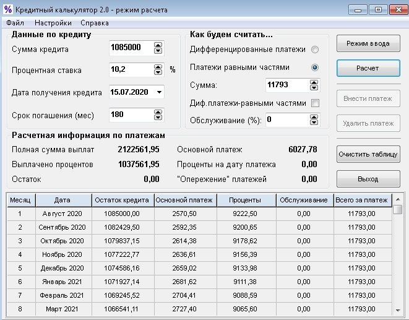Screen dimensions: 409x320
Task: Click the table scrollbar thumb
Action: click(398, 209)
